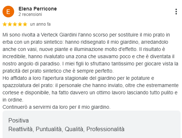Click the 'un anno fa' timestamp
This screenshot has height=138, width=182.
tap(40, 24)
